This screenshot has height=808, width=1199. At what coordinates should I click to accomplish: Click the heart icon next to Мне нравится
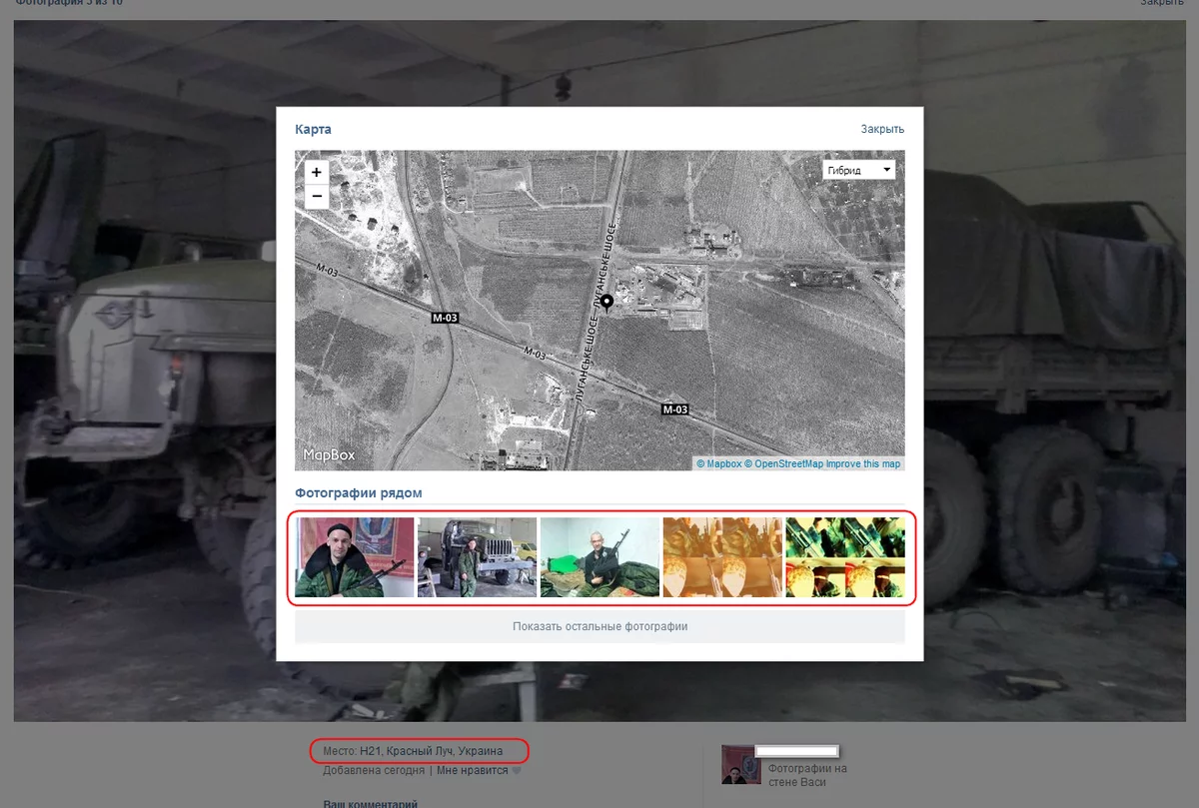tap(517, 771)
